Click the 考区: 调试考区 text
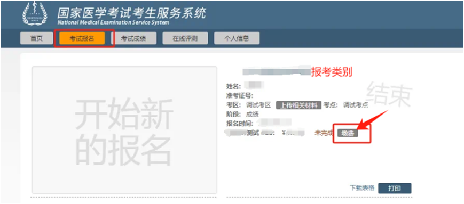 coord(249,105)
